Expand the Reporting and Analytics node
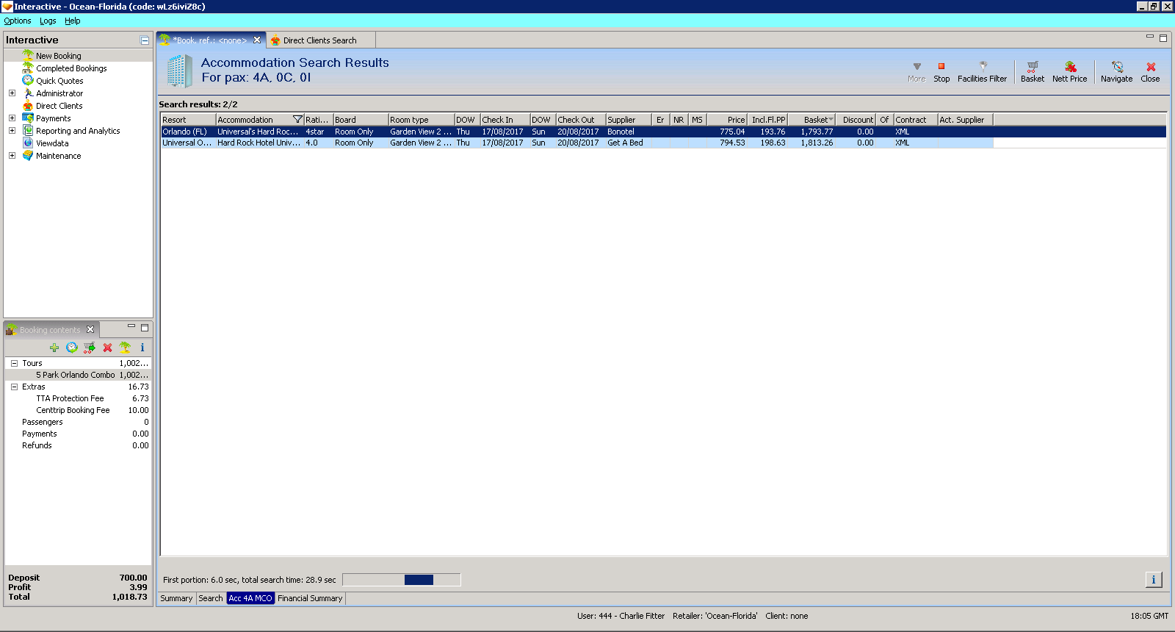 click(12, 131)
